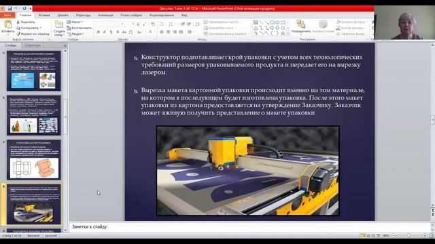Image resolution: width=435 pixels, height=244 pixels.
Task: Switch to the Вставка tab
Action: [44, 15]
